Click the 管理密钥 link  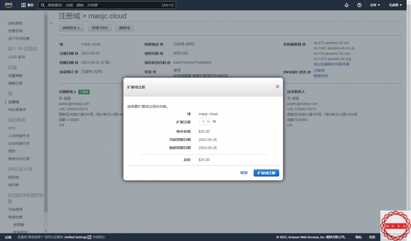point(321,76)
